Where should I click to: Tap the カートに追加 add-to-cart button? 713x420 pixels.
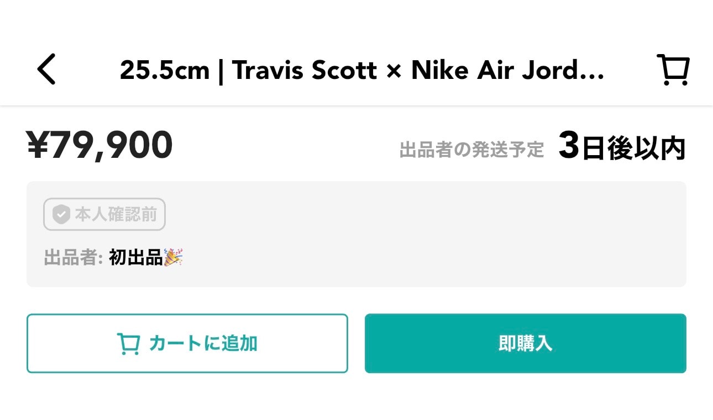187,343
